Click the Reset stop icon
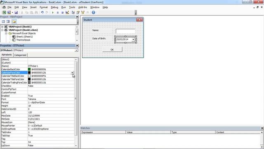The image size is (264, 149). [x=62, y=12]
